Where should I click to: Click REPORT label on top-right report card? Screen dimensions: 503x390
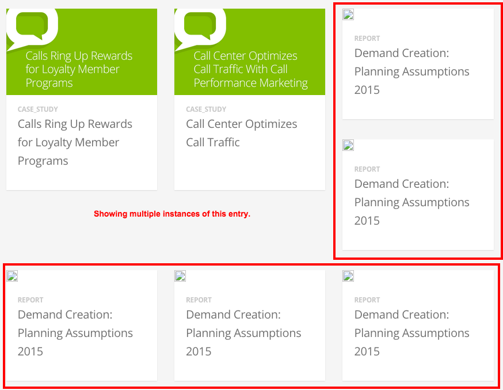pos(367,39)
